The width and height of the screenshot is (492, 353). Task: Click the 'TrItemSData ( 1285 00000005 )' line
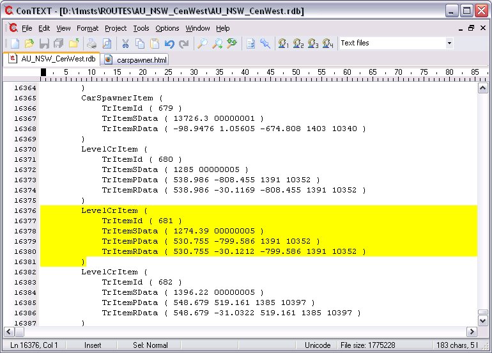coord(175,169)
